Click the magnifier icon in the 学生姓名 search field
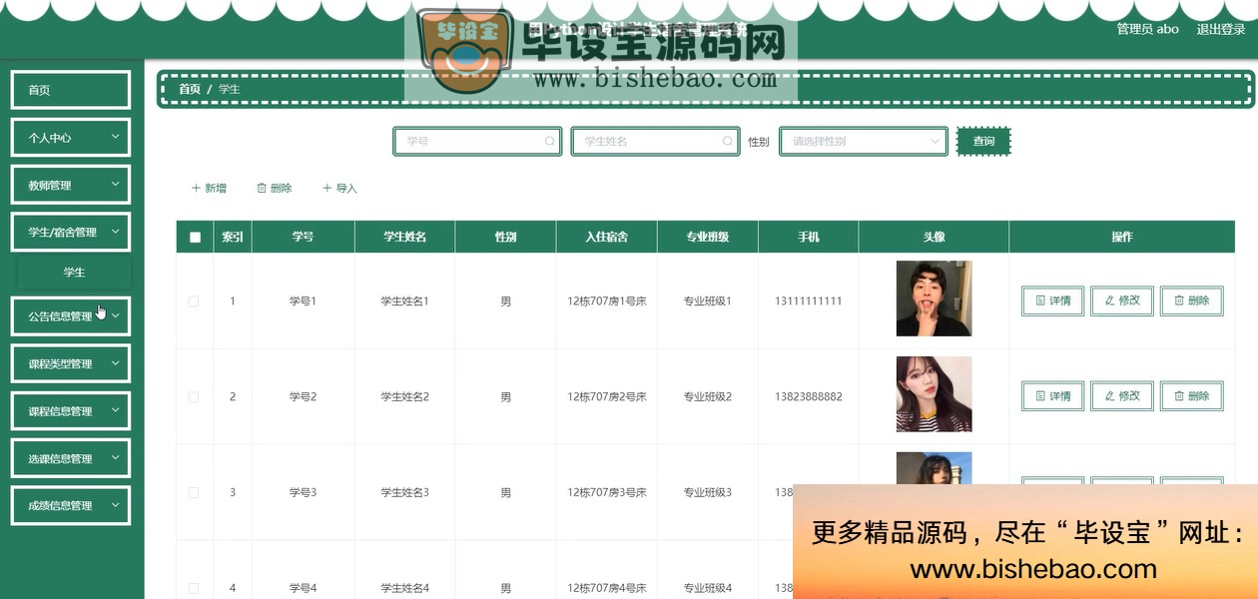1258x599 pixels. point(728,142)
